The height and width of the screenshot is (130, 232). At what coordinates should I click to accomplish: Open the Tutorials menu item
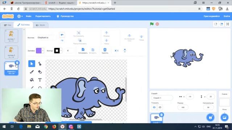tap(65, 16)
